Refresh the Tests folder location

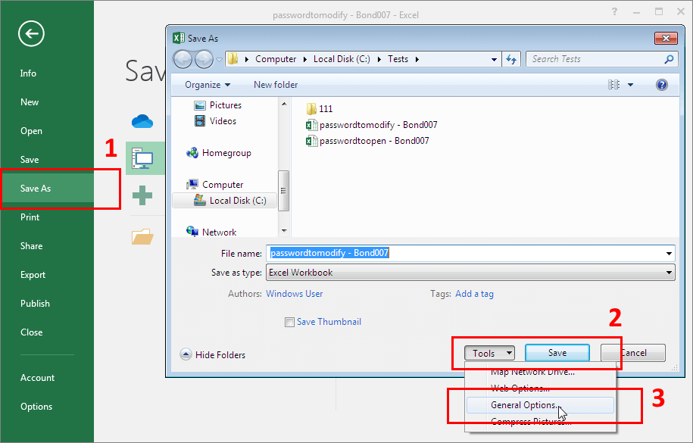click(511, 59)
